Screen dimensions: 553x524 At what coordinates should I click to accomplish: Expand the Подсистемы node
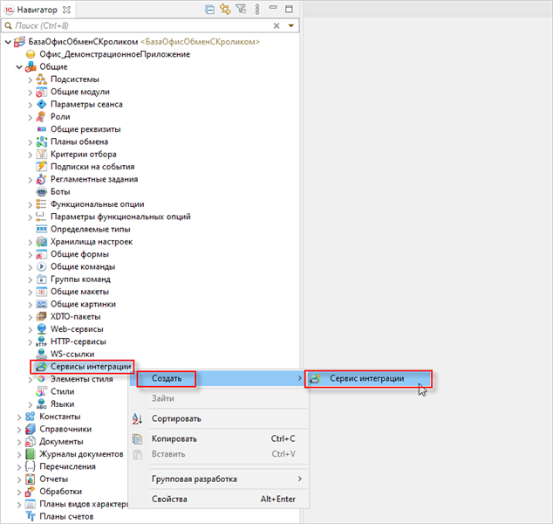pyautogui.click(x=30, y=79)
